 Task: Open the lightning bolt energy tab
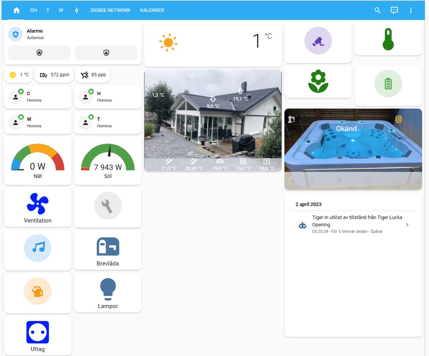pyautogui.click(x=76, y=10)
